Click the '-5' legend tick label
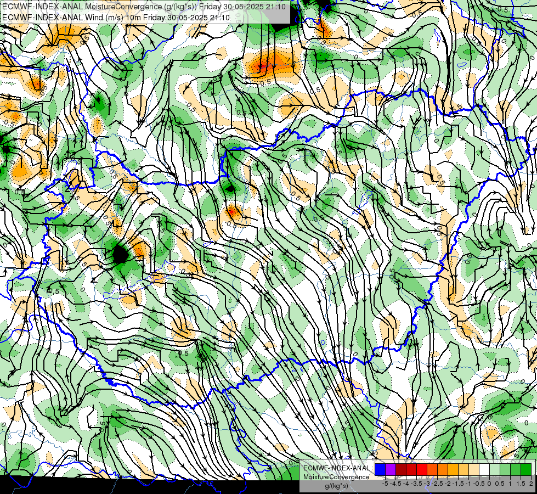 tap(385, 484)
